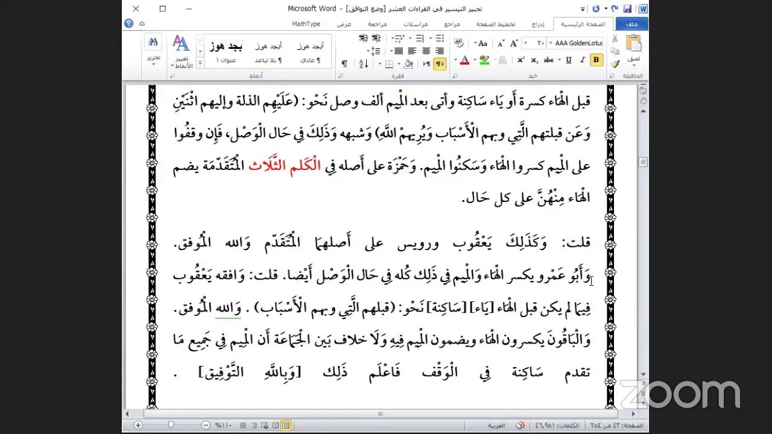Switch to Page Layout (تخطيط الصفحة) tab
Image resolution: width=772 pixels, height=434 pixels.
[496, 24]
